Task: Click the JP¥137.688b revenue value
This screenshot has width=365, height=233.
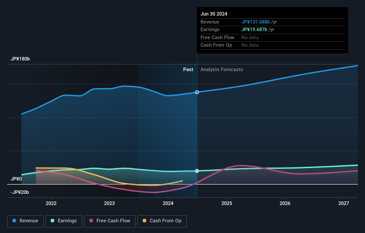Action: click(x=256, y=22)
